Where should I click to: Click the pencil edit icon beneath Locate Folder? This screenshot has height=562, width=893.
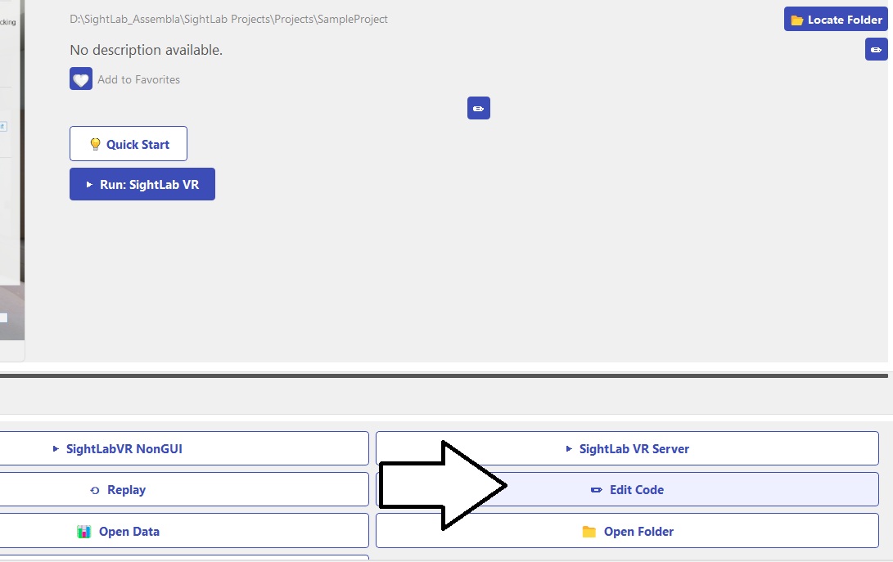[876, 50]
